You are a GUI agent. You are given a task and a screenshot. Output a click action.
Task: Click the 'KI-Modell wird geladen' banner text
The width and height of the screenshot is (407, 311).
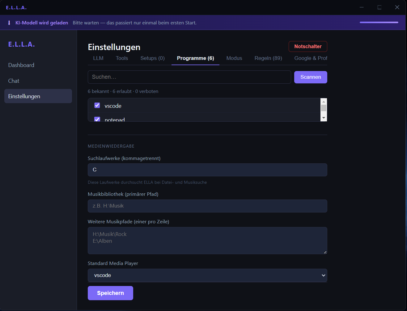[42, 23]
